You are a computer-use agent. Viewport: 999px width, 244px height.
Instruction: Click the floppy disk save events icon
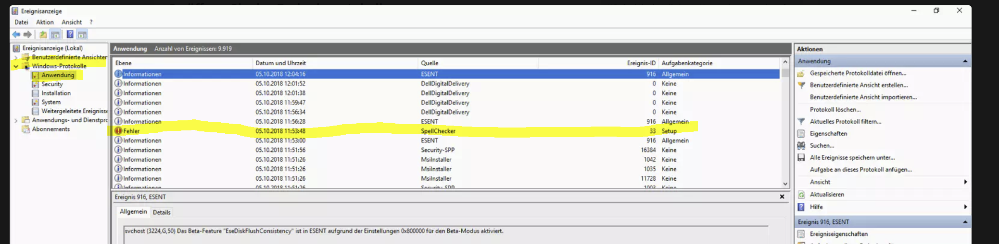point(801,158)
